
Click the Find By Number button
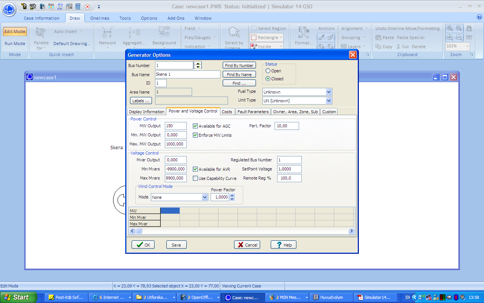[239, 66]
